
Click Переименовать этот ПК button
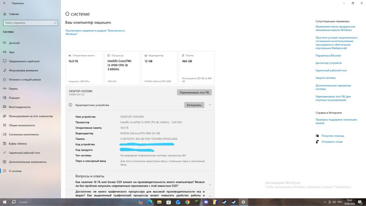(x=194, y=92)
